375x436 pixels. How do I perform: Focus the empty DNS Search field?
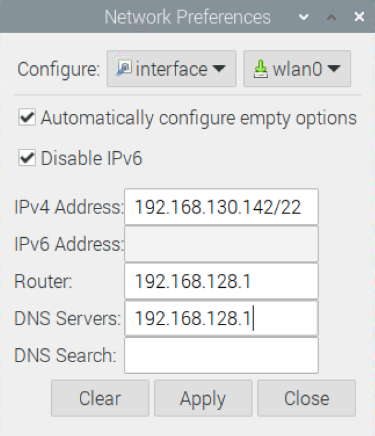[x=221, y=356]
